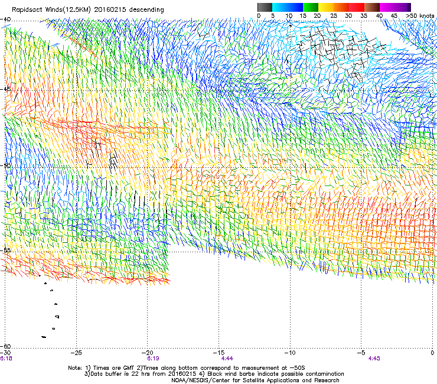This screenshot has height=384, width=437.
Task: Click the 'NOAA/NESDIS/Center for Satellite Applications and Research' credit
Action: pos(255,380)
